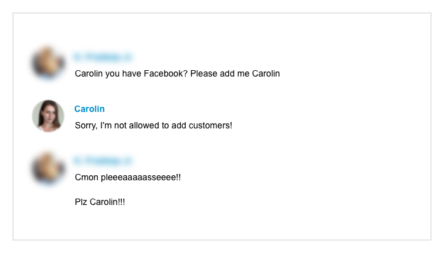The height and width of the screenshot is (253, 444).
Task: Click the blurred avatar beside the Cmon message
Action: pos(48,168)
